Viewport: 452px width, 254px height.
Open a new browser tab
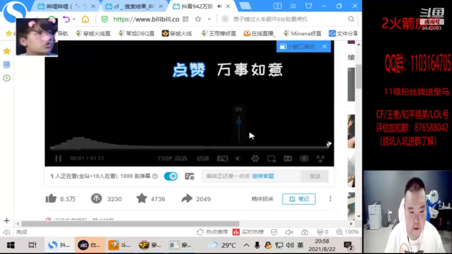(245, 6)
